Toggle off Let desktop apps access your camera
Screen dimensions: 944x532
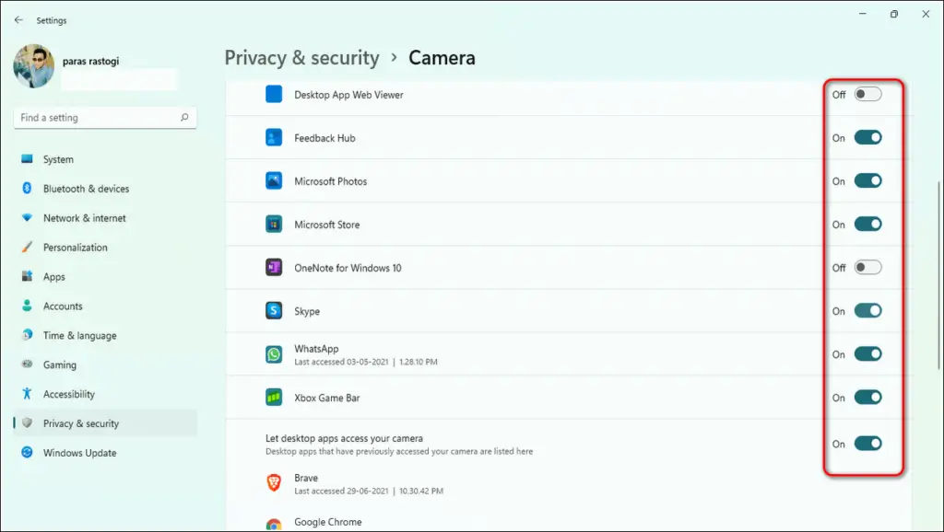point(867,443)
